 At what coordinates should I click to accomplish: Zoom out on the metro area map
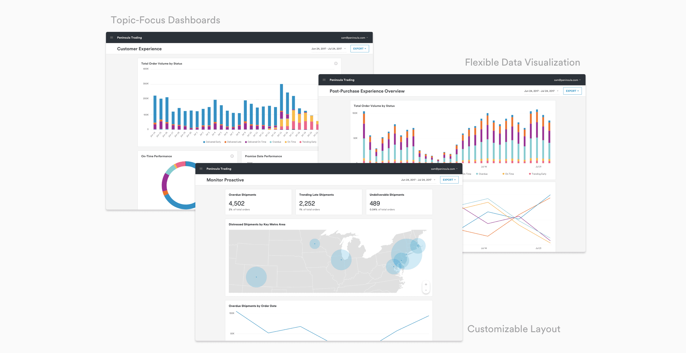(426, 290)
